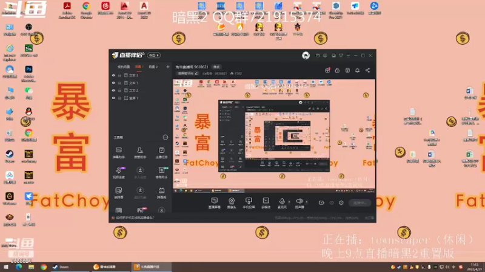Screen dimensions: 485x272
Task: Click the taskbar clock
Action: (475, 267)
